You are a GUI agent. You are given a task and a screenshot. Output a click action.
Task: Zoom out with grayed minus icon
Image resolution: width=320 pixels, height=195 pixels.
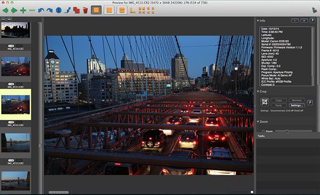[x=32, y=10]
